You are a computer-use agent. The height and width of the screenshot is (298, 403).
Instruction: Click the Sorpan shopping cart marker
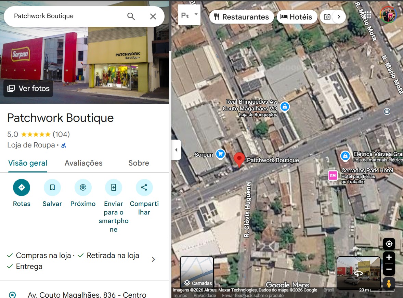coord(220,154)
